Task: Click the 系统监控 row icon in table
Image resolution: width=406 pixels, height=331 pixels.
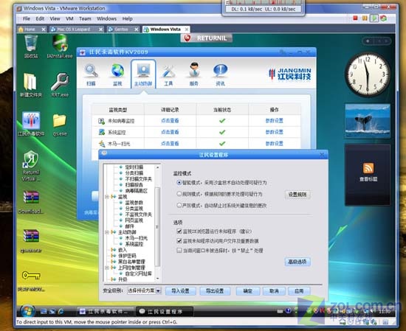Action: tap(102, 132)
